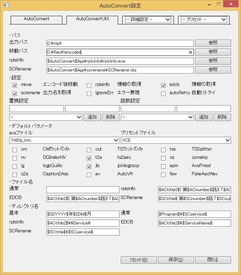
Task: Click the 通常 directory name field
Action: point(195,214)
